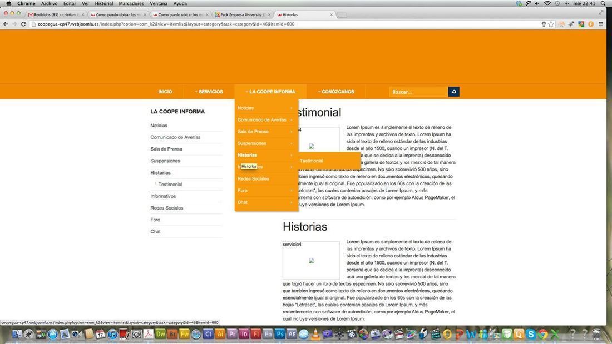
Task: Open Adobe Flash in the dock
Action: click(256, 334)
